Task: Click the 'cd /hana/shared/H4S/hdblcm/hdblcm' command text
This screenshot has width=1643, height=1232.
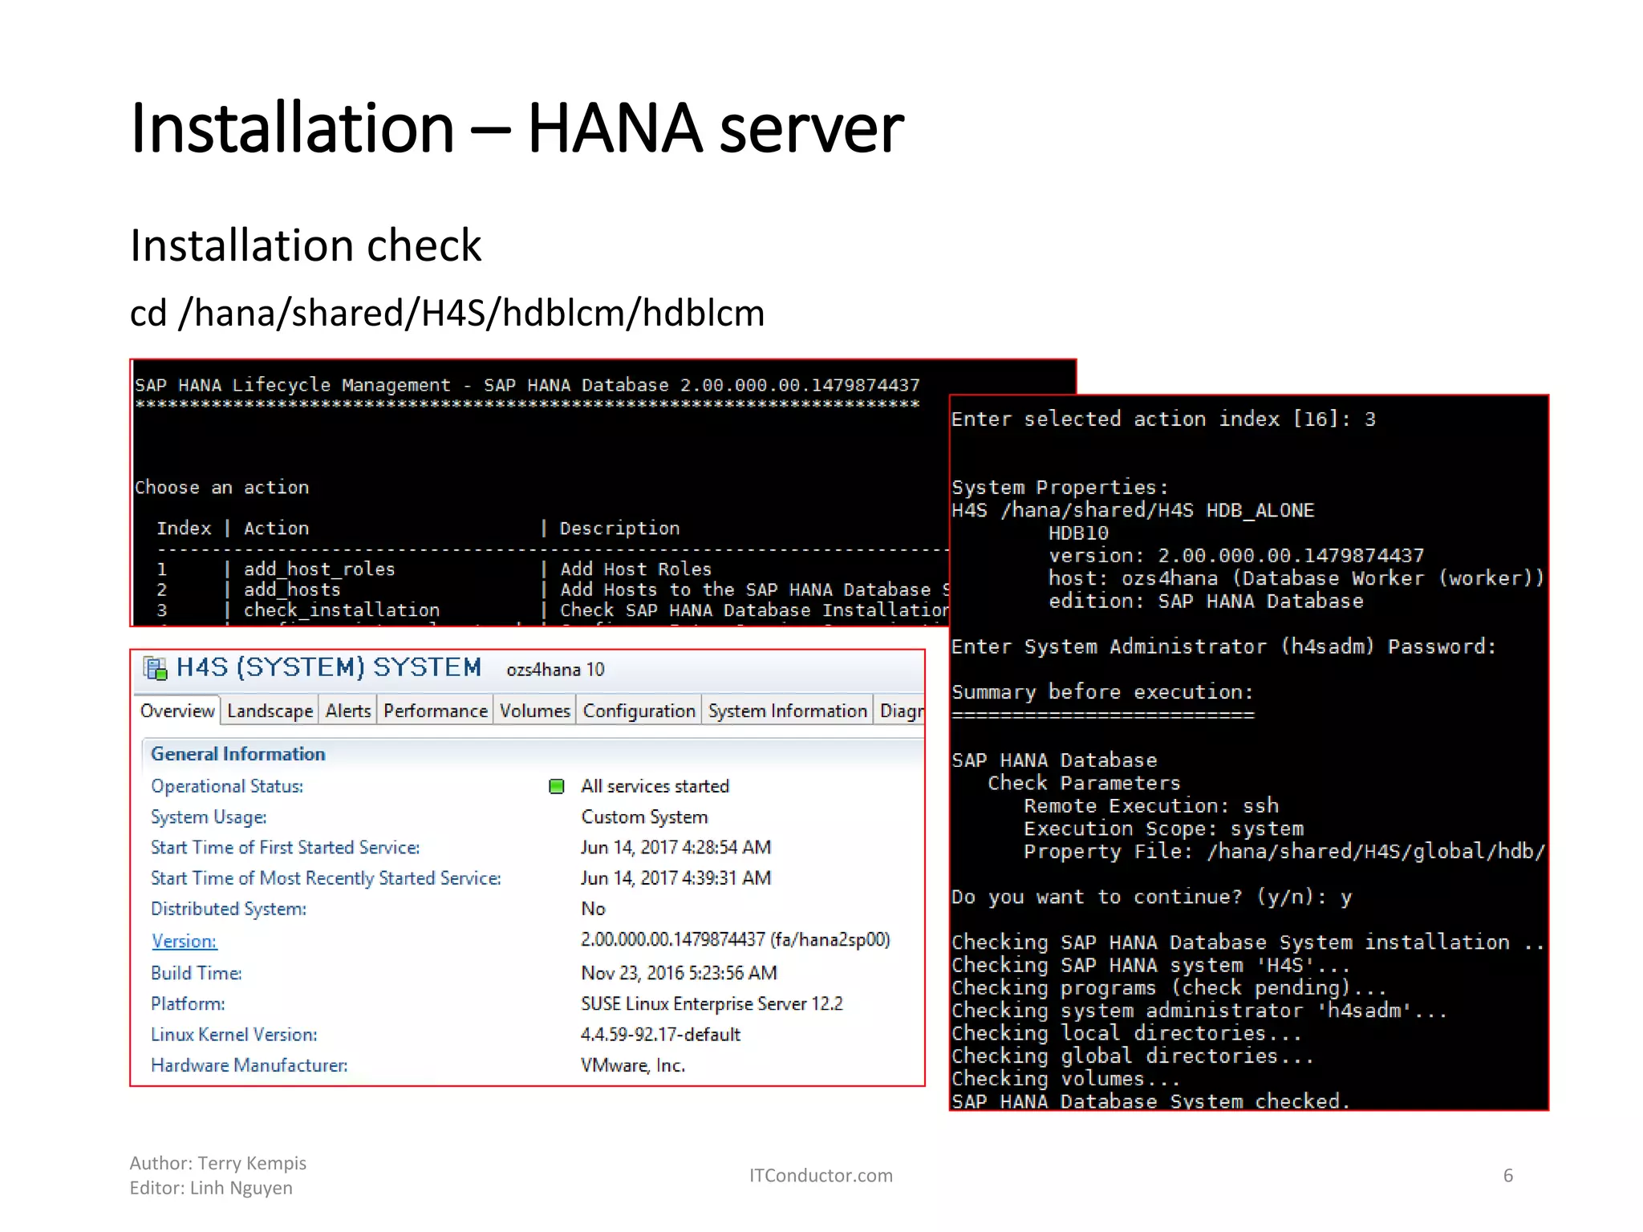Action: click(x=447, y=313)
